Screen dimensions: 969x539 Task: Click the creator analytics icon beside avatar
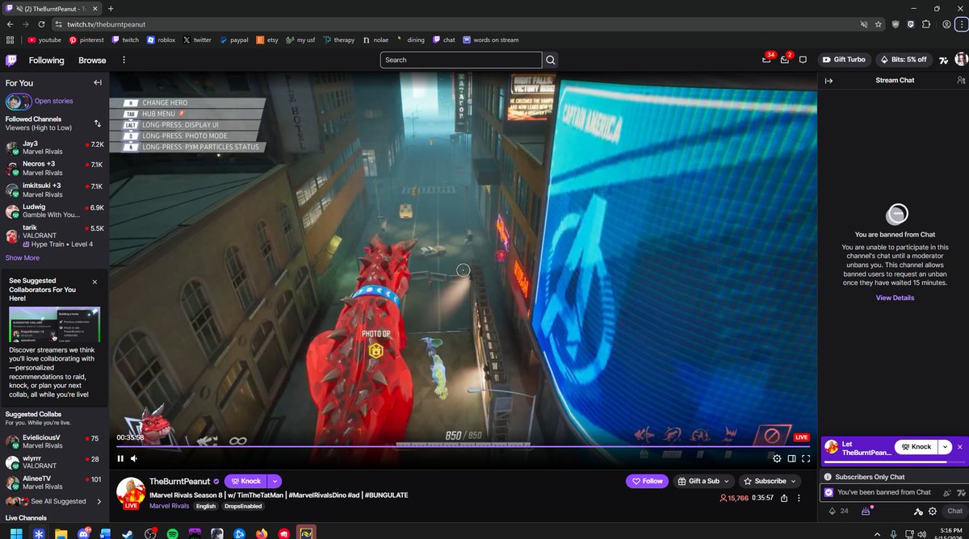(x=944, y=60)
